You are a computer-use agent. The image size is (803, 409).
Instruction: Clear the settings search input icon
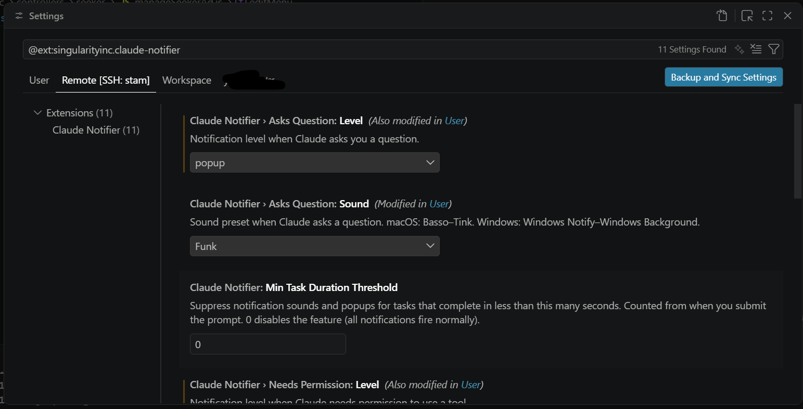click(x=756, y=49)
